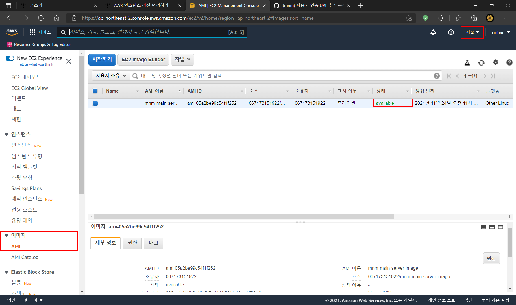The height and width of the screenshot is (305, 516).
Task: Switch to the 태그 tab
Action: pyautogui.click(x=154, y=243)
